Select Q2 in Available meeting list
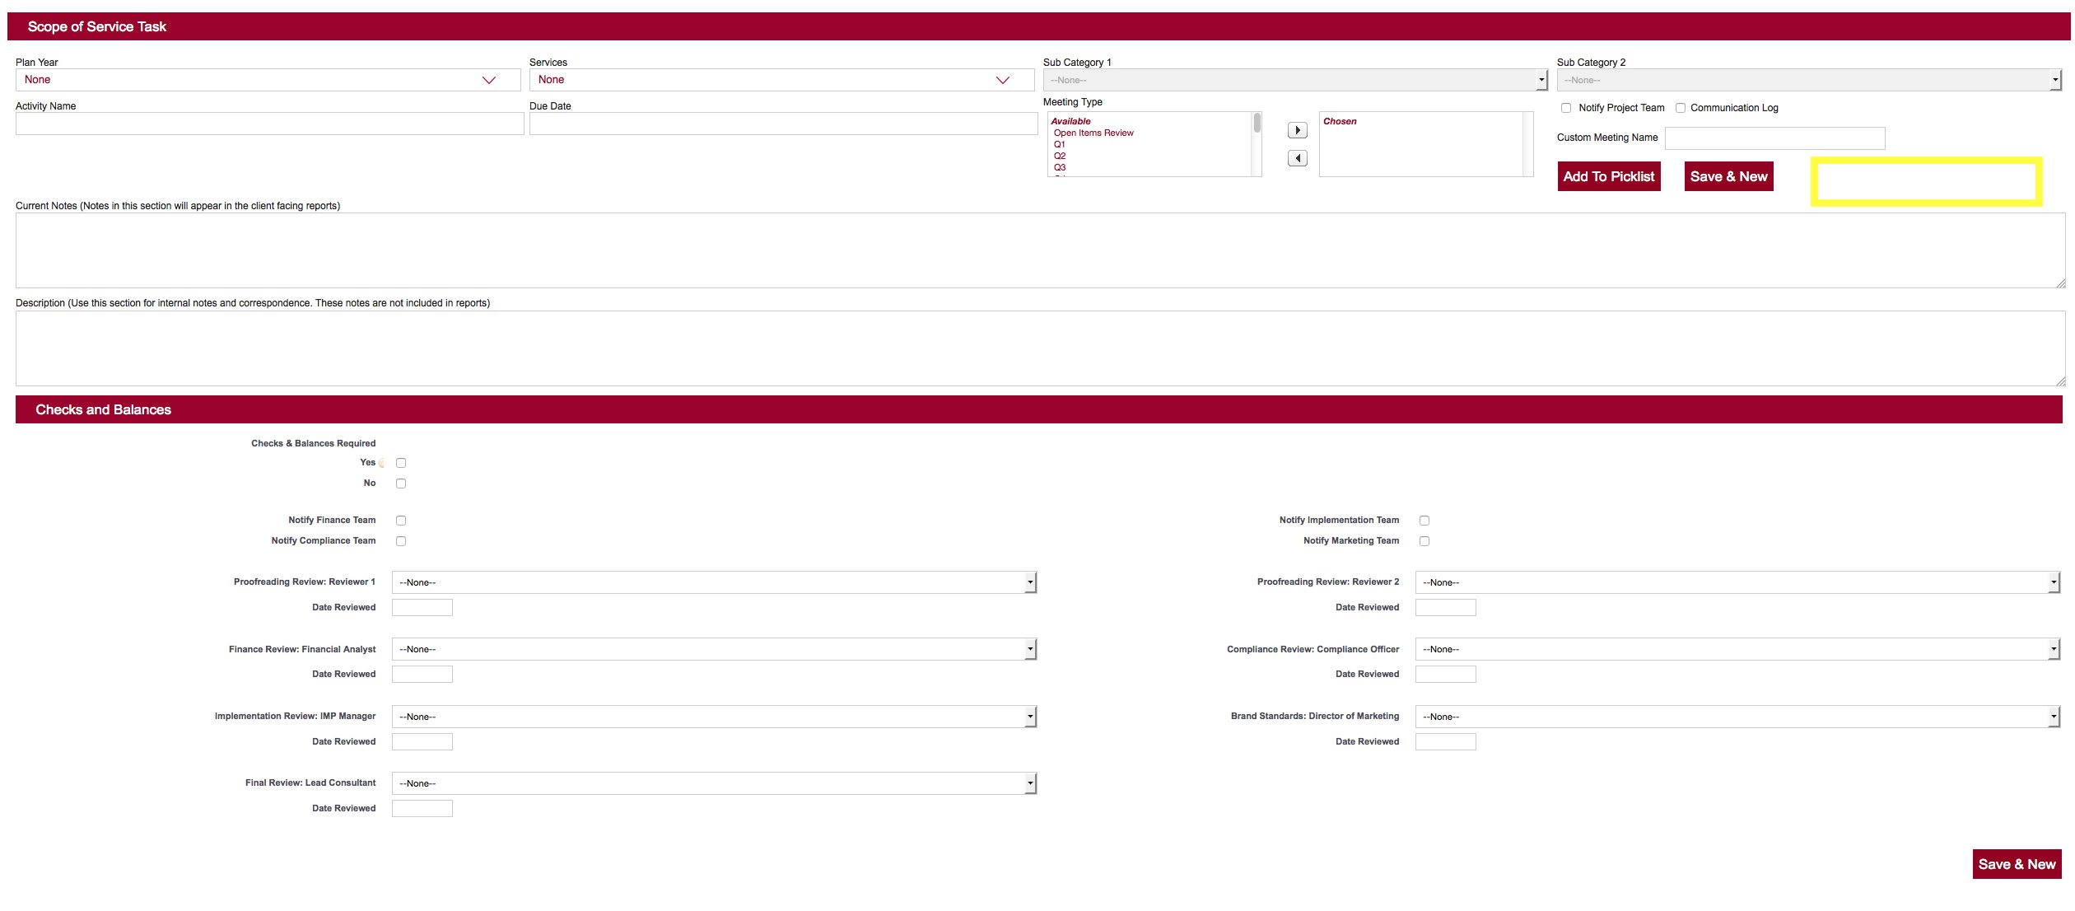 tap(1060, 156)
